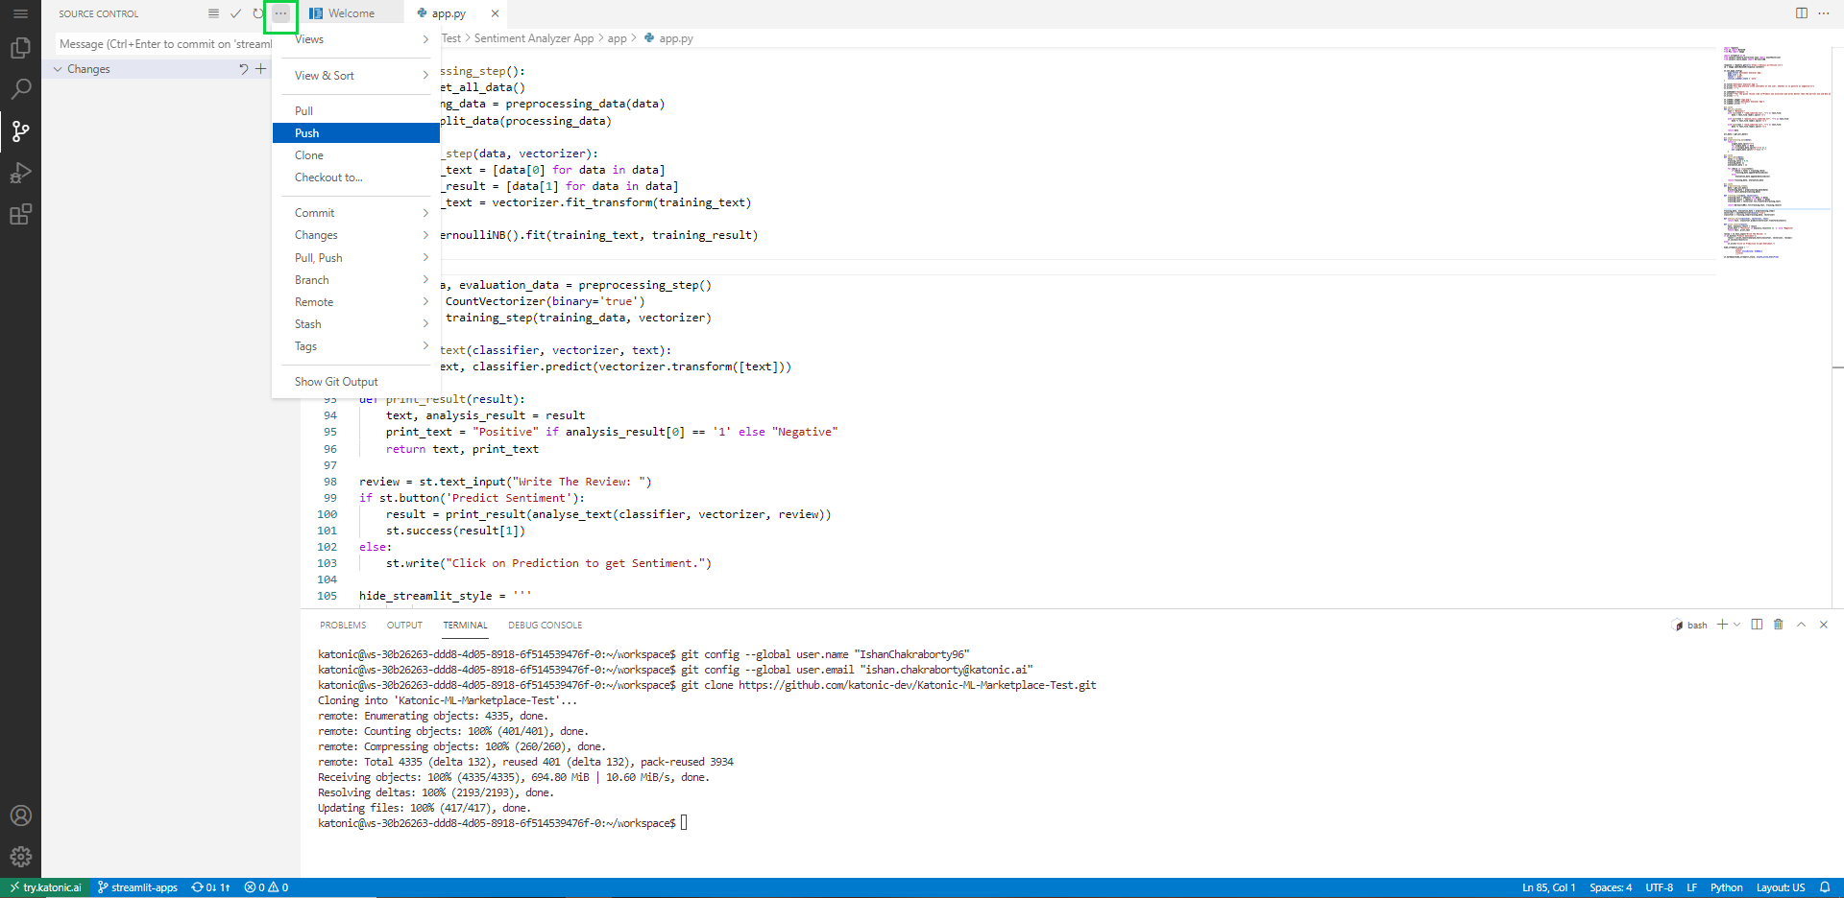
Task: Click Python language mode in status bar
Action: [x=1727, y=887]
